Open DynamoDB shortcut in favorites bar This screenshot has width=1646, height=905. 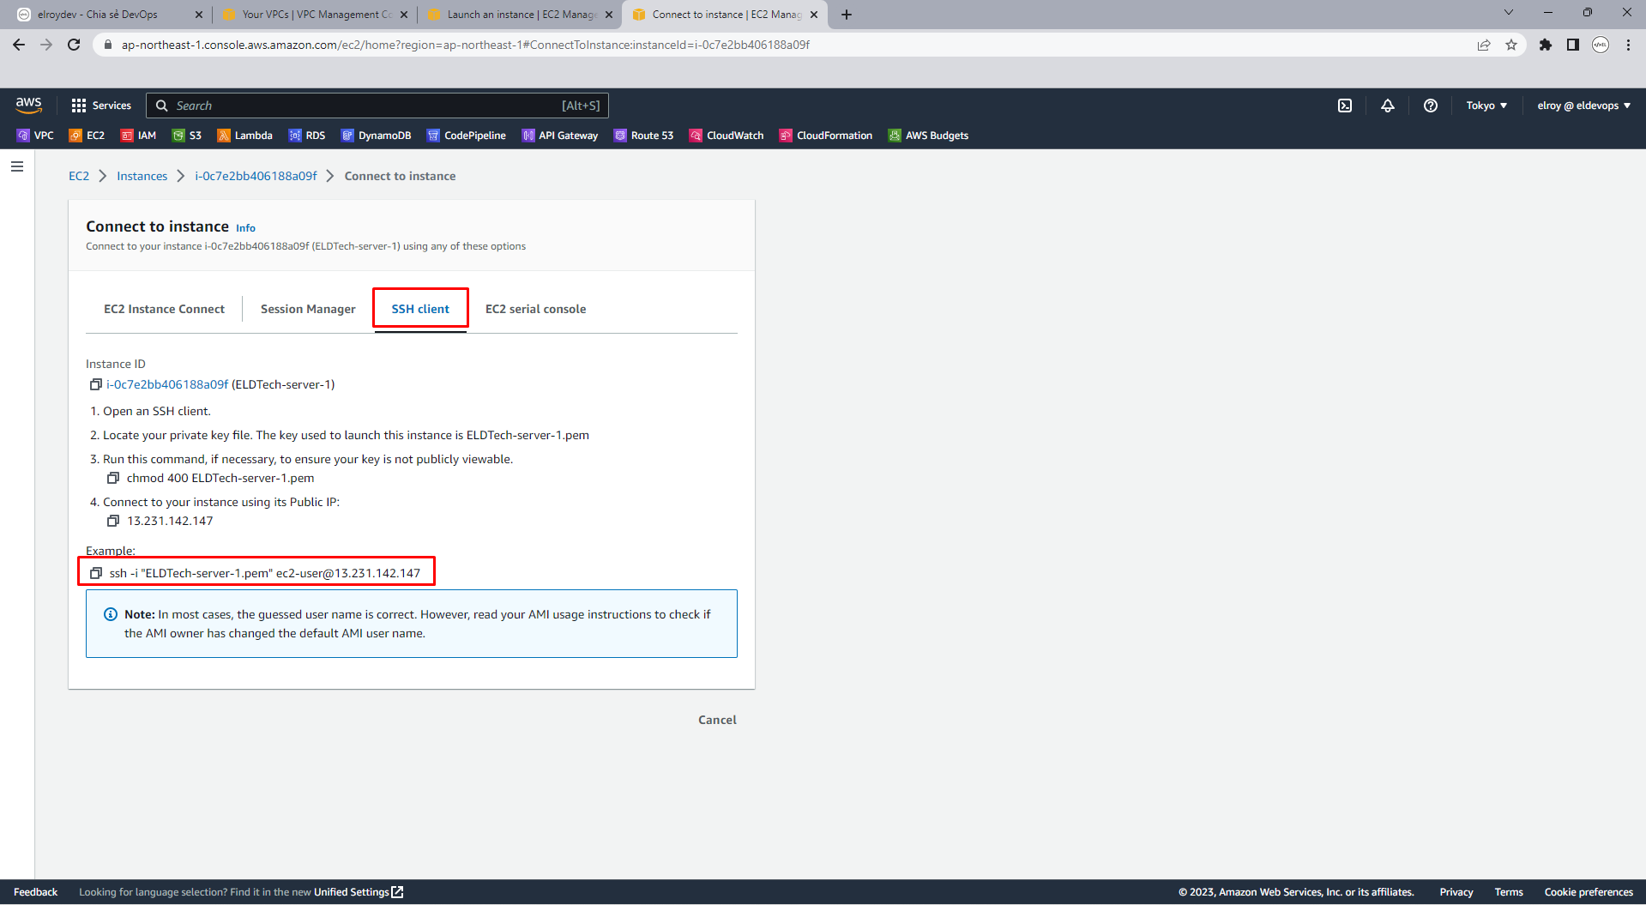pos(376,136)
